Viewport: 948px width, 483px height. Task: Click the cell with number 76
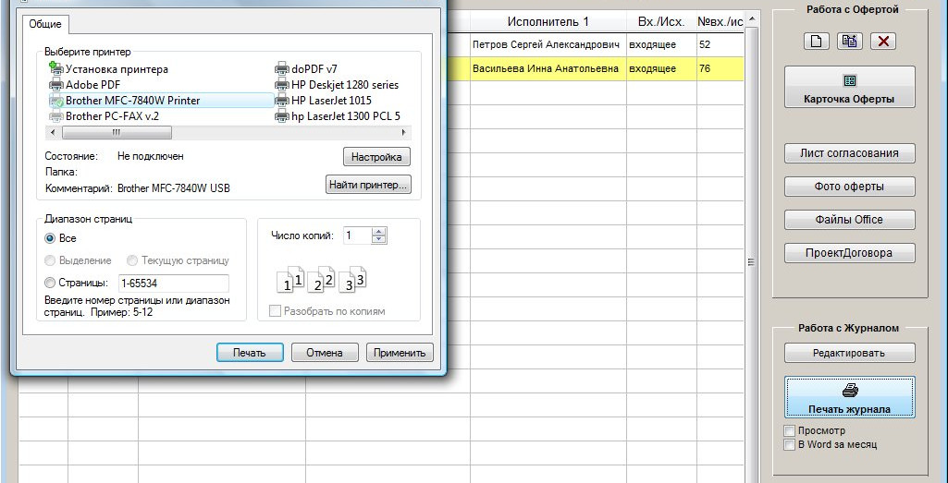click(x=720, y=69)
